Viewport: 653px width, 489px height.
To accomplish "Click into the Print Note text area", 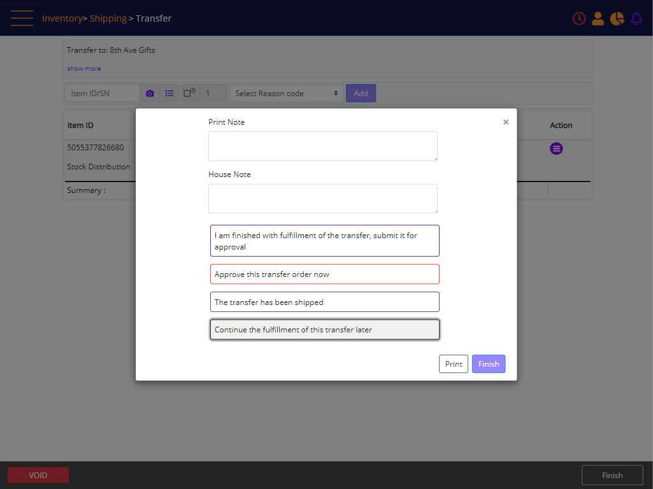I will point(323,146).
